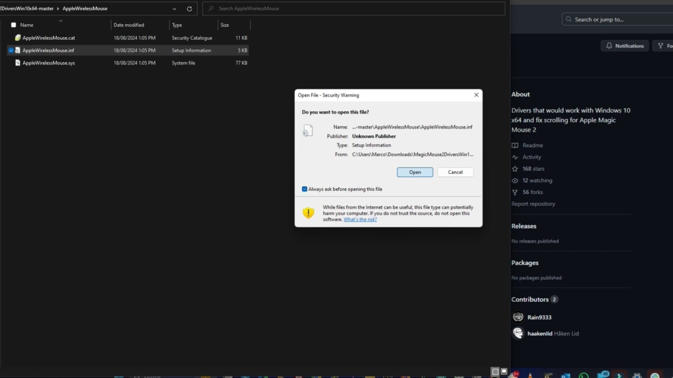The width and height of the screenshot is (673, 378).
Task: Open Settings from the taskbar gear icon
Action: click(x=636, y=374)
